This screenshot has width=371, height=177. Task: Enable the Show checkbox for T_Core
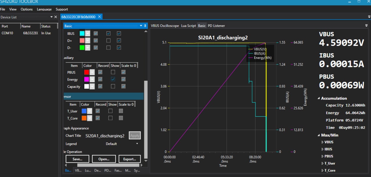(110, 118)
